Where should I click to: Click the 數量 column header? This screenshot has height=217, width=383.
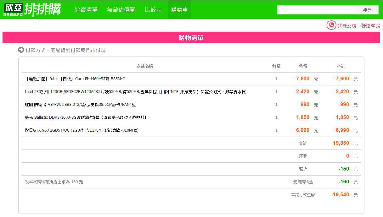(x=276, y=66)
